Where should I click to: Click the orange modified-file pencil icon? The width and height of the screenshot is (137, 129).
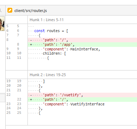(10, 10)
